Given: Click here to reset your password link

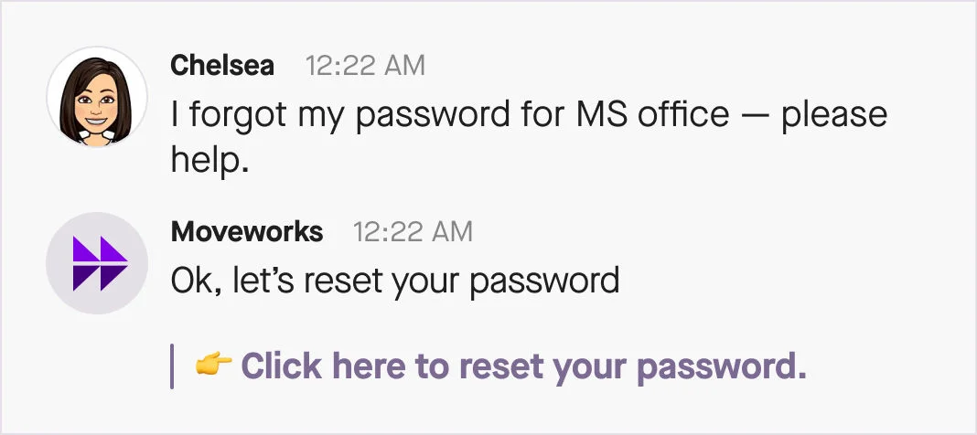Looking at the screenshot, I should [x=523, y=366].
